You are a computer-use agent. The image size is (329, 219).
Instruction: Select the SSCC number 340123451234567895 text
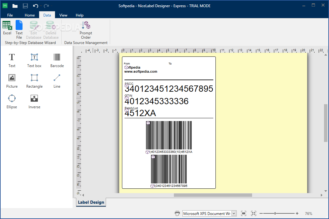coord(169,89)
